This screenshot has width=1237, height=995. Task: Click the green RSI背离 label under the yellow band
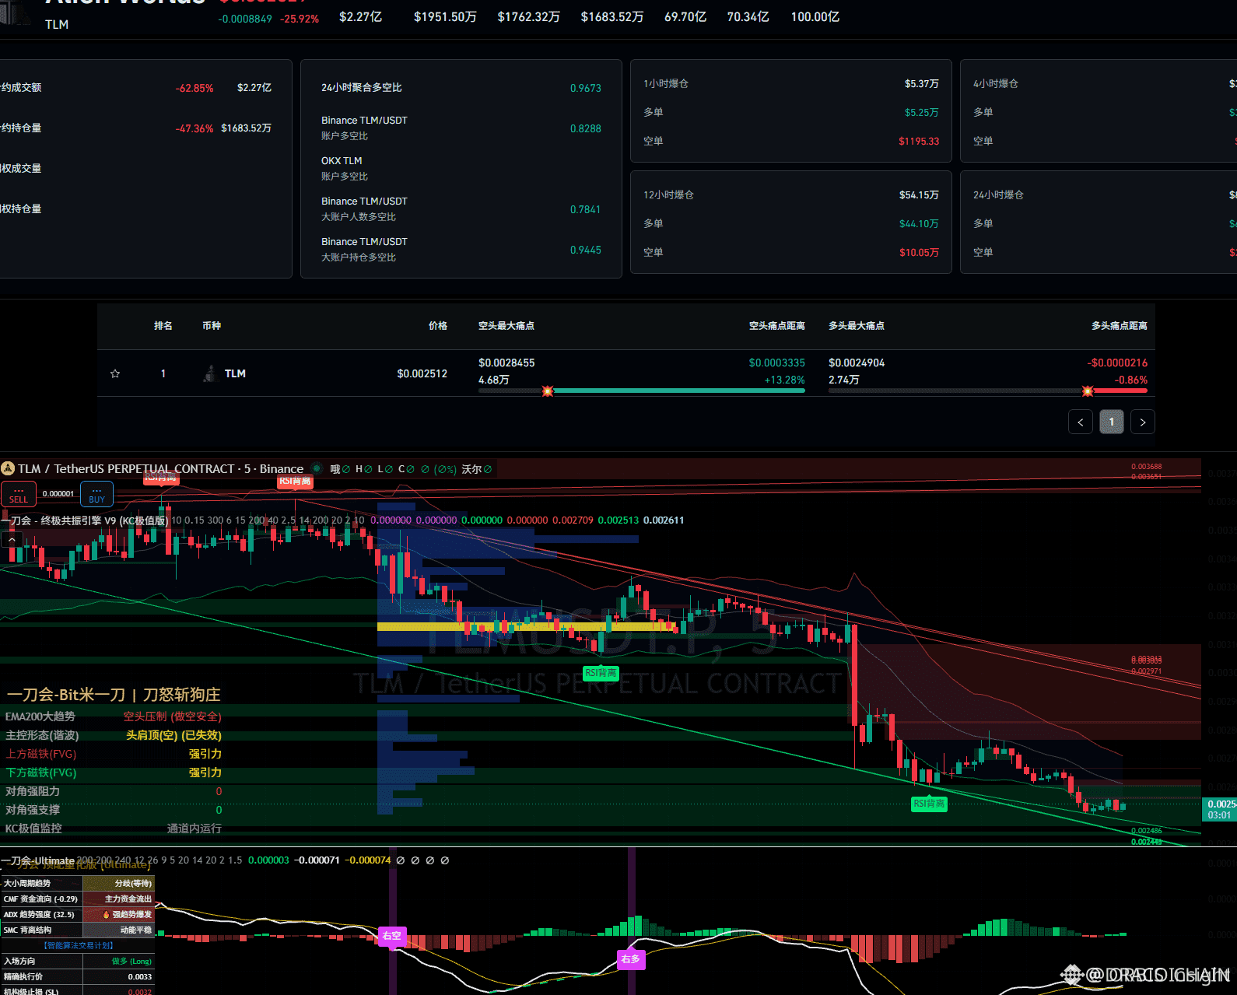pos(601,673)
